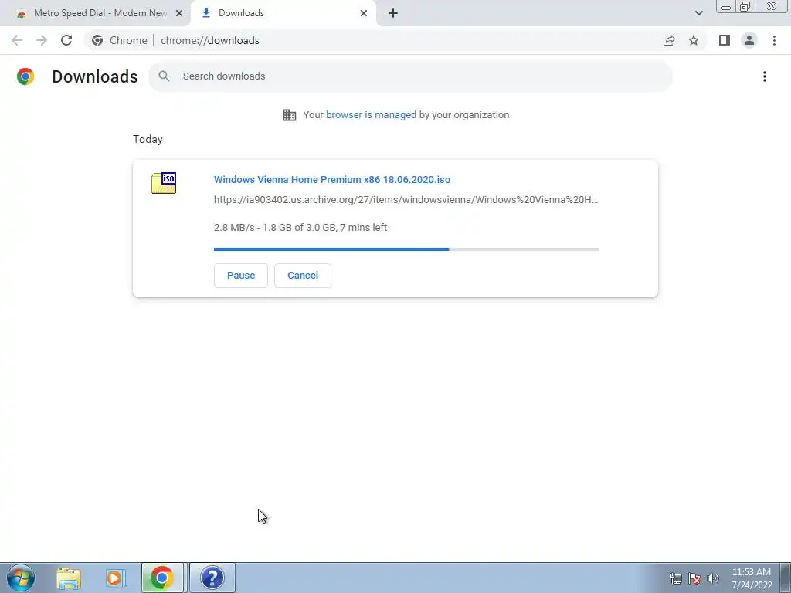Click the browser back arrow

point(17,40)
